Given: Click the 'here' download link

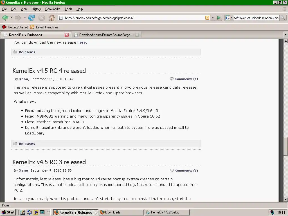Looking at the screenshot, I should (x=81, y=42).
